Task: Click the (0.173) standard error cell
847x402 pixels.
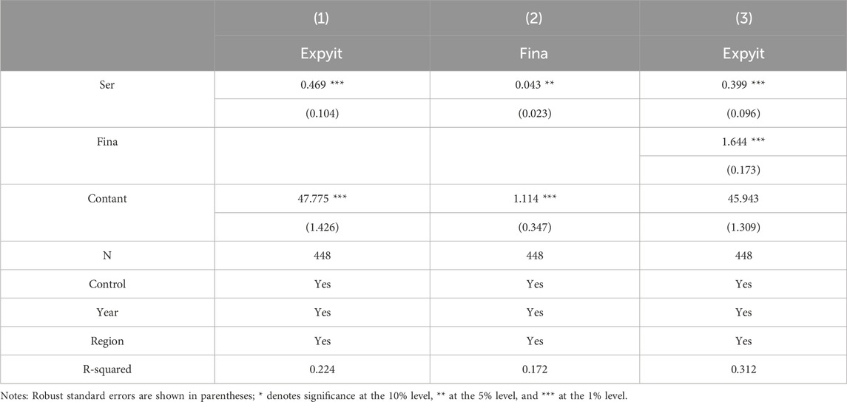Action: [x=743, y=171]
